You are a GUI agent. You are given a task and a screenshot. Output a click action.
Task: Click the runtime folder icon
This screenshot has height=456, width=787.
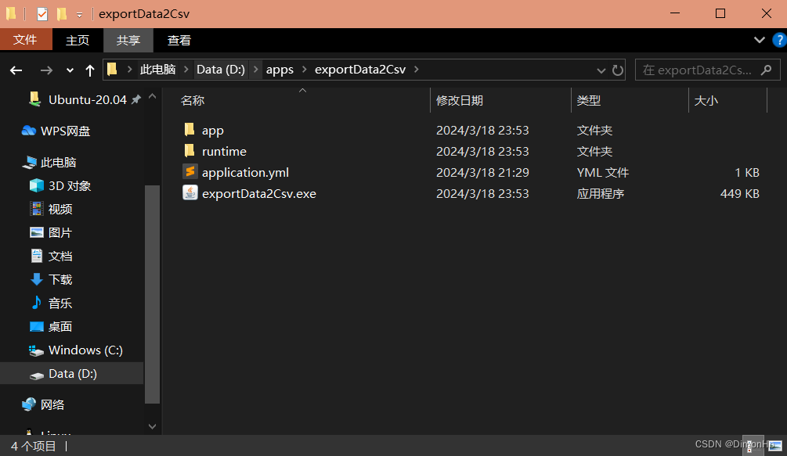pyautogui.click(x=190, y=150)
